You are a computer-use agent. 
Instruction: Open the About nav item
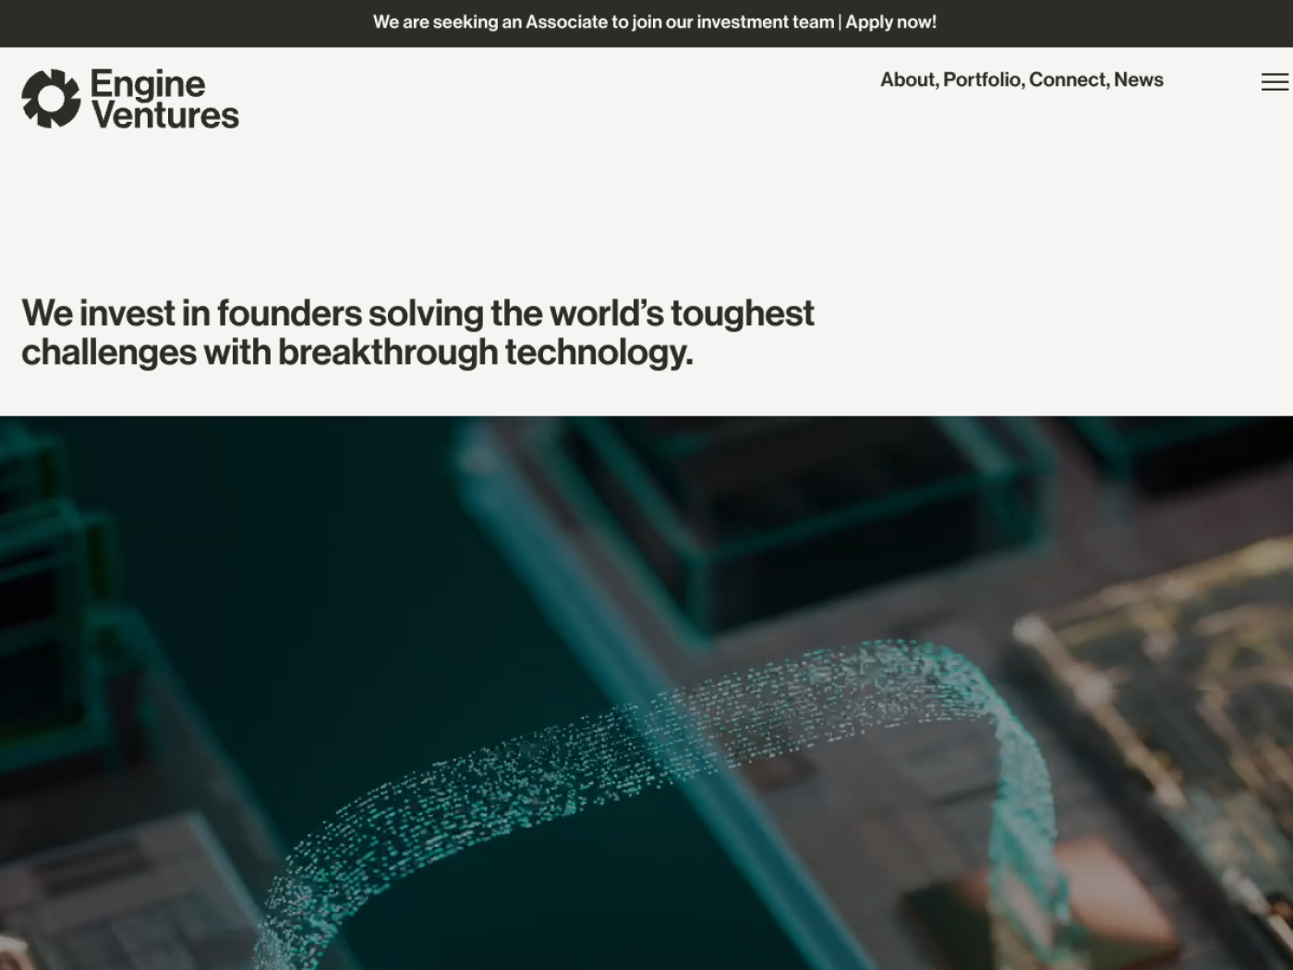point(909,79)
